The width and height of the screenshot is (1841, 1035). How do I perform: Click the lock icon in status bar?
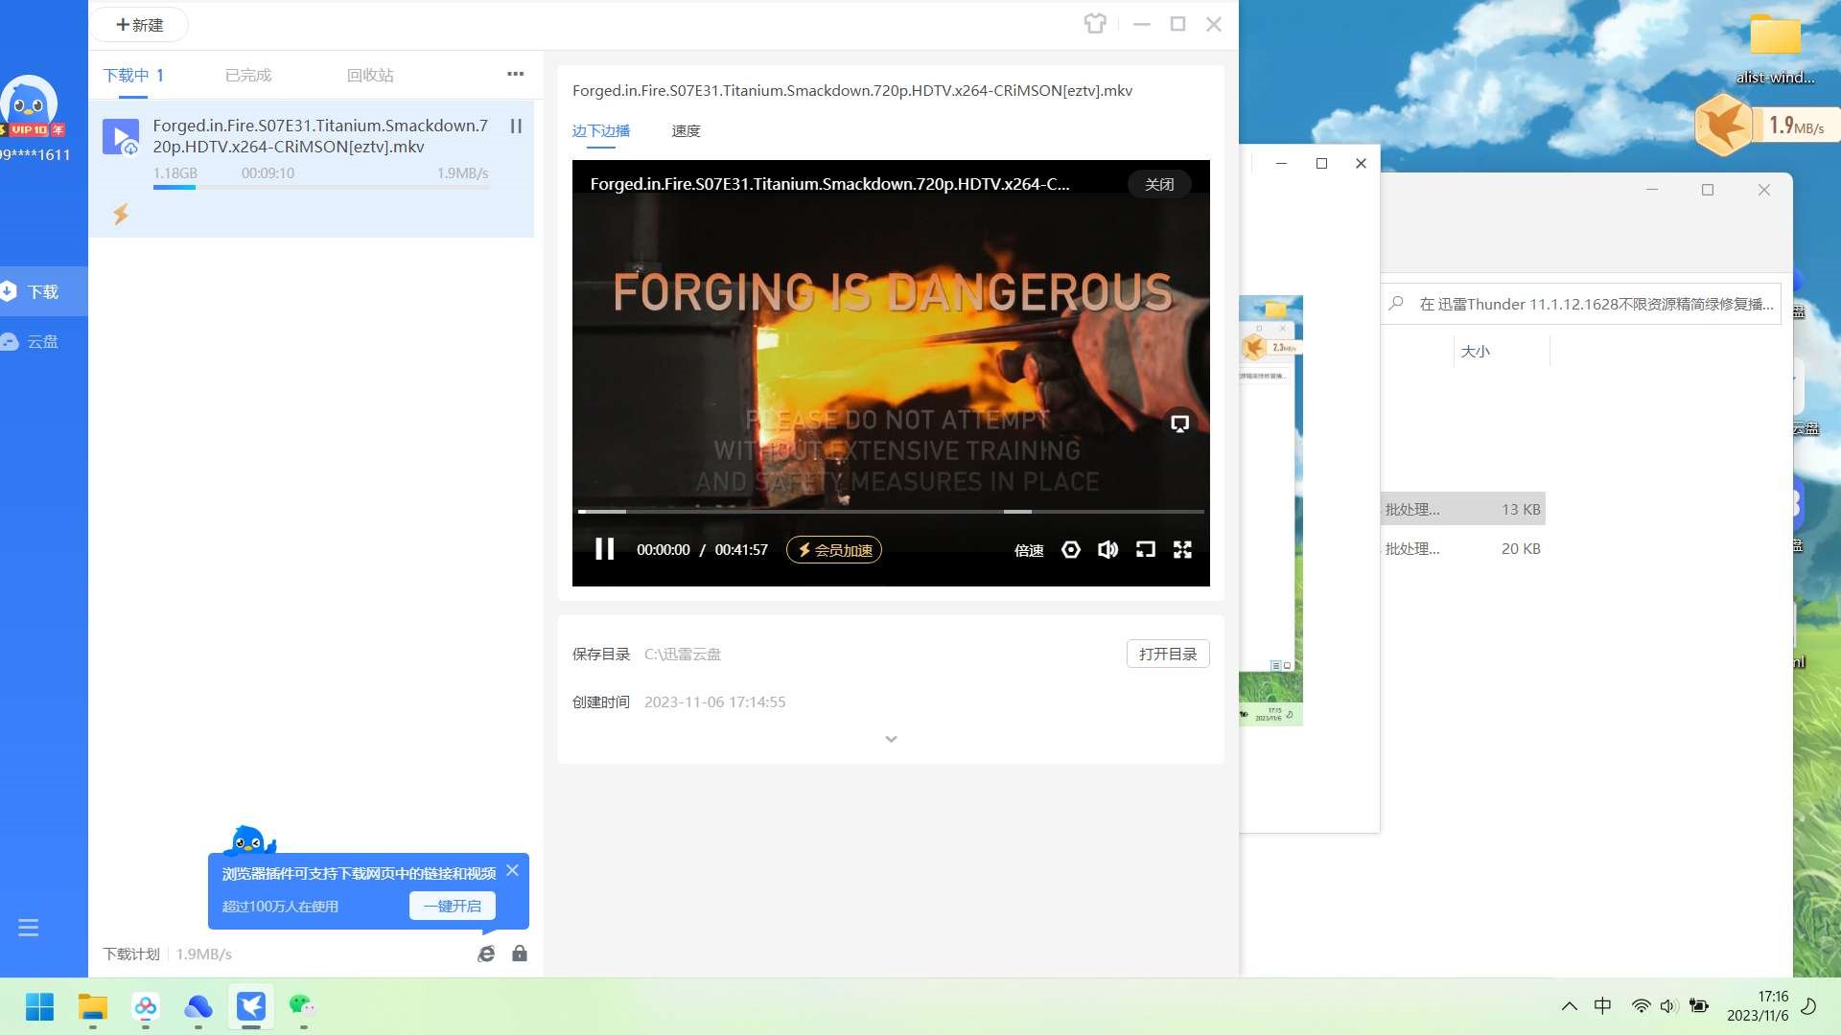(519, 954)
